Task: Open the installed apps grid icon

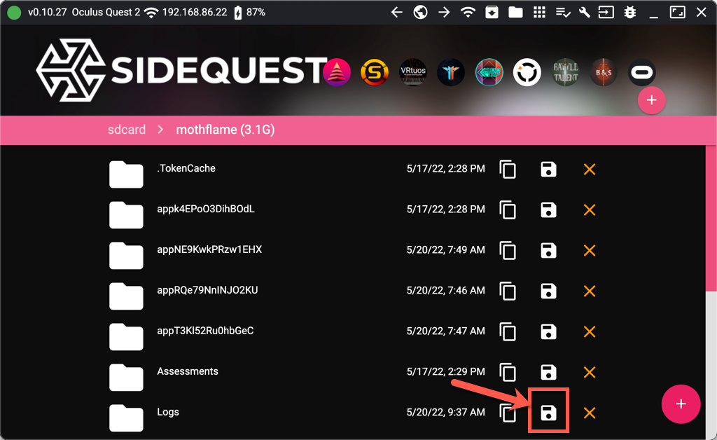Action: 539,13
